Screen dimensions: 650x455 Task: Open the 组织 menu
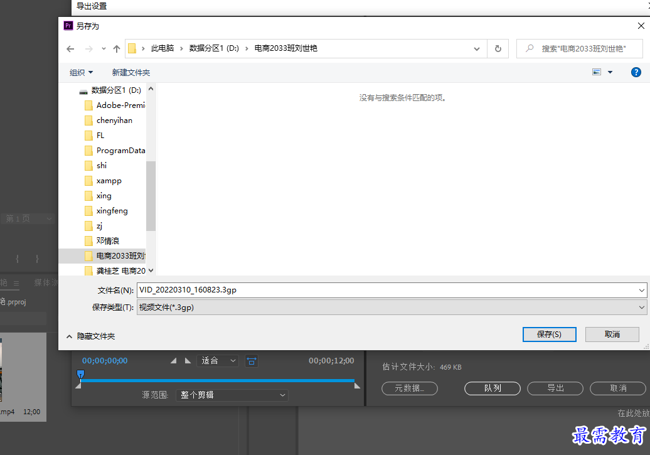[81, 73]
